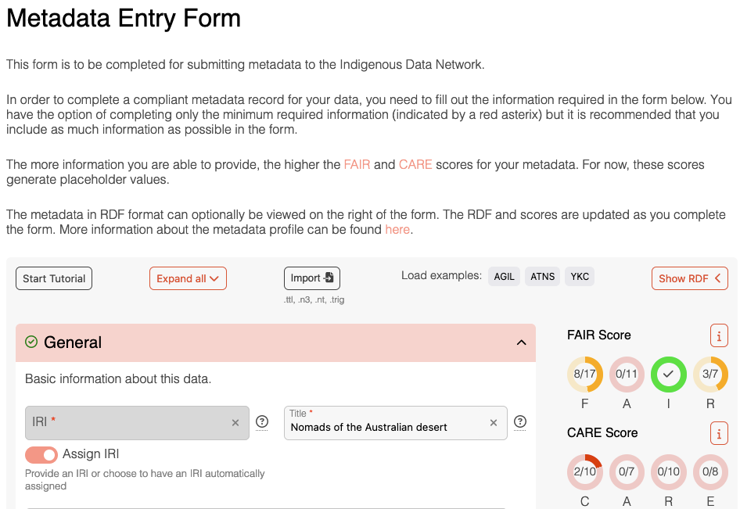Image resolution: width=740 pixels, height=509 pixels.
Task: Click the '.ttl, .n3, .nt, .trig' hint text
Action: pyautogui.click(x=314, y=299)
